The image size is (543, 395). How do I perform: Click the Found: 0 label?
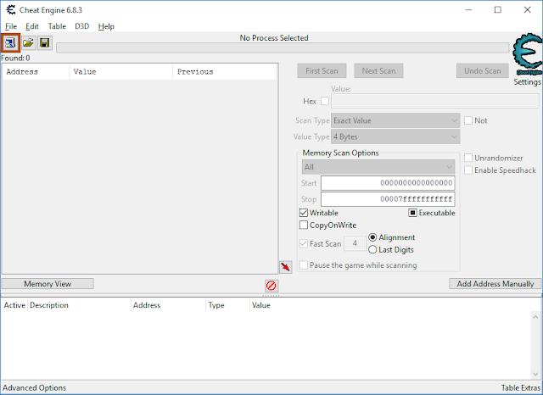(15, 58)
